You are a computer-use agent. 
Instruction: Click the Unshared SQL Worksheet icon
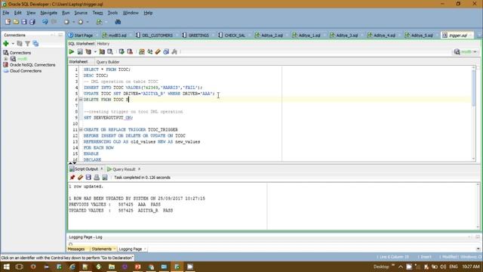click(141, 52)
